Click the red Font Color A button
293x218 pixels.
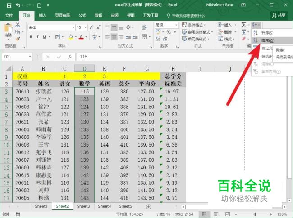coord(81,37)
